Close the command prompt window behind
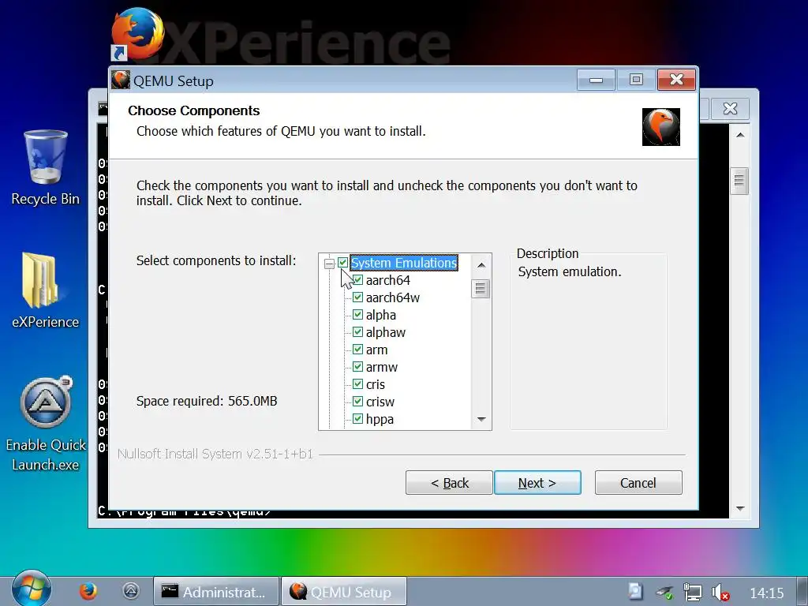Image resolution: width=808 pixels, height=606 pixels. click(x=730, y=109)
